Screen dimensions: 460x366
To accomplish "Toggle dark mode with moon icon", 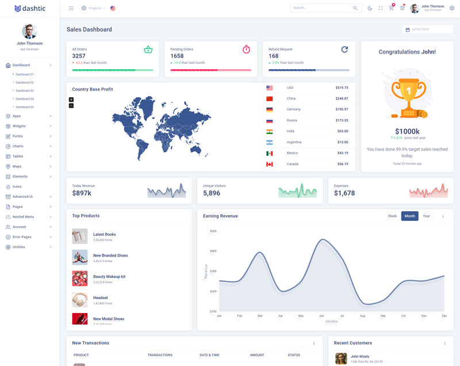I will [370, 8].
